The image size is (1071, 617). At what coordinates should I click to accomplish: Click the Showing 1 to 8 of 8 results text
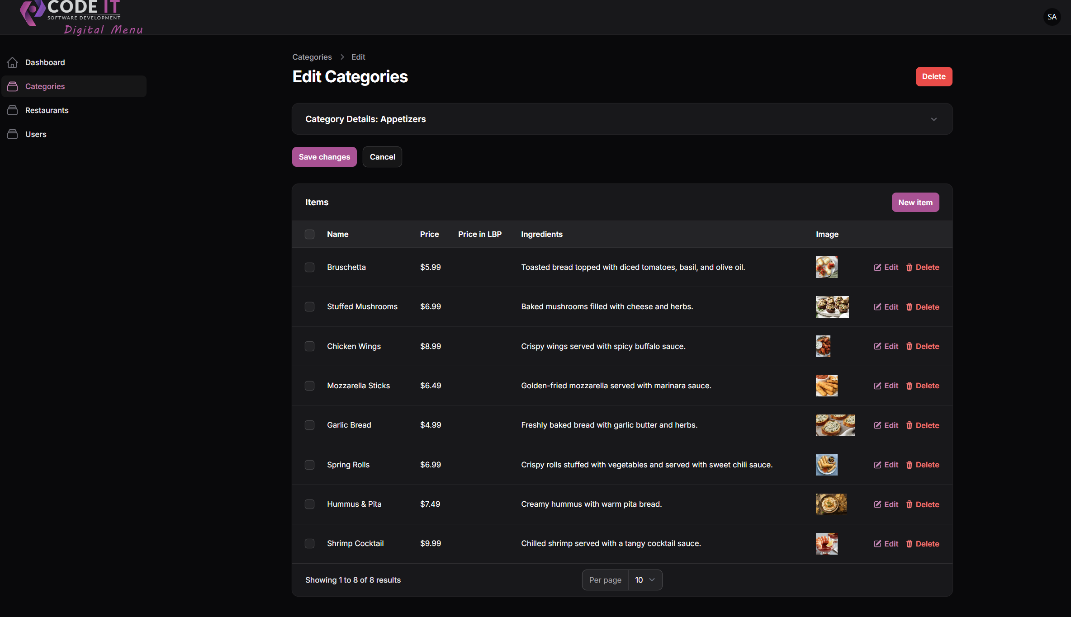353,580
